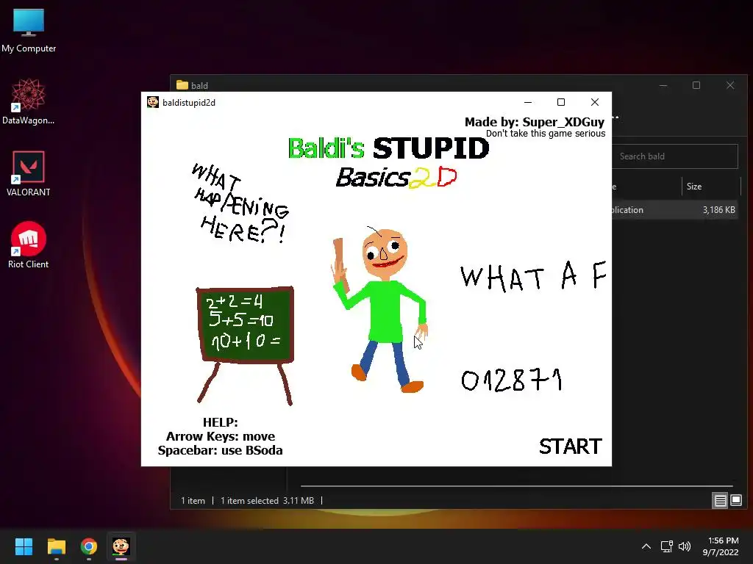The height and width of the screenshot is (564, 753).
Task: Click the 'Arrow Keys: move' help text
Action: pyautogui.click(x=221, y=436)
